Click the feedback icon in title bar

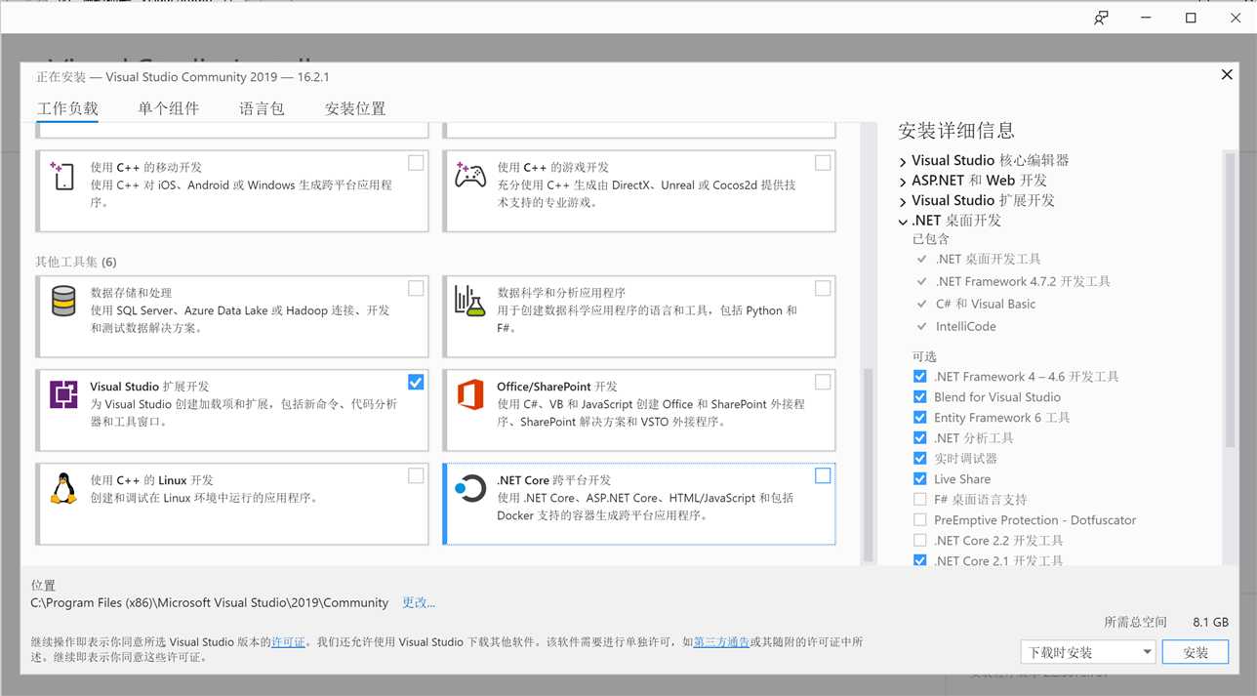point(1101,18)
